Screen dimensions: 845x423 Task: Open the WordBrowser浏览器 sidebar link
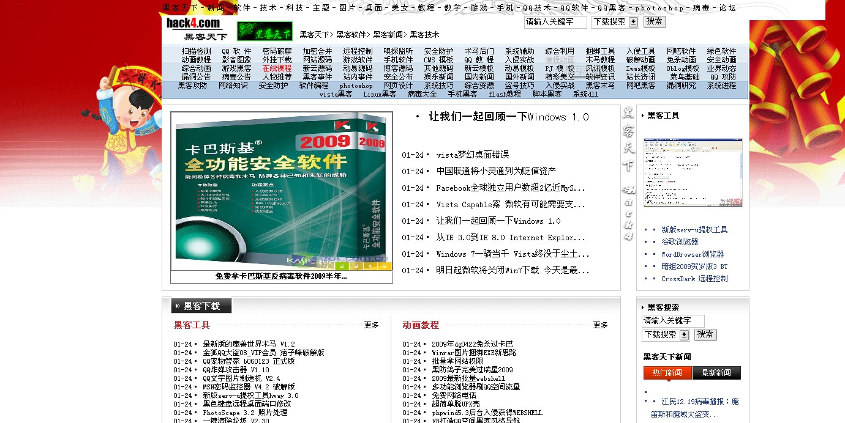pos(693,254)
